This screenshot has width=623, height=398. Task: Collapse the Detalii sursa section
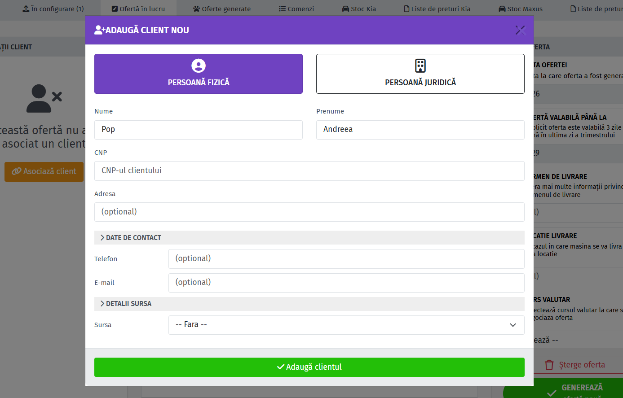(309, 304)
